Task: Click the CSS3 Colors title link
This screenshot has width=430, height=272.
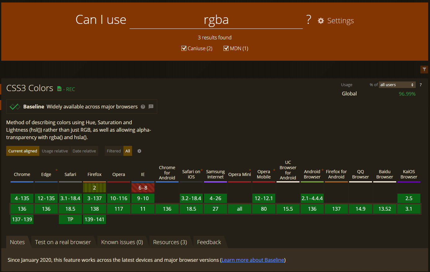Action: (30, 88)
